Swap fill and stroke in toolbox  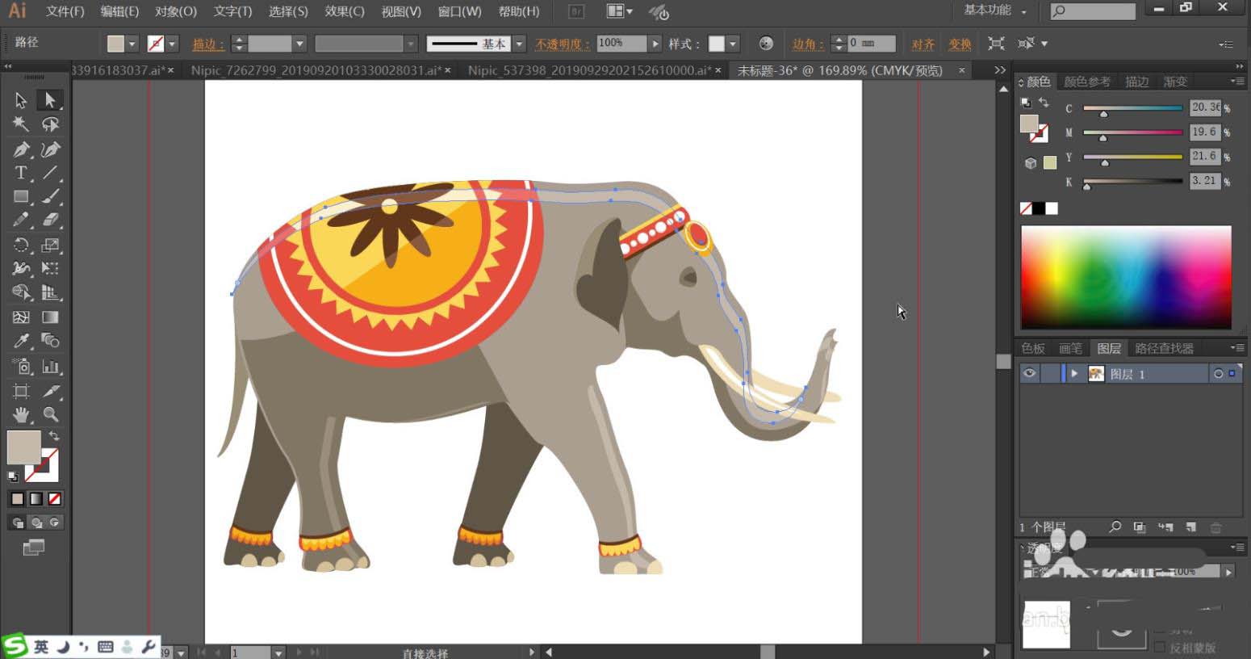point(54,435)
